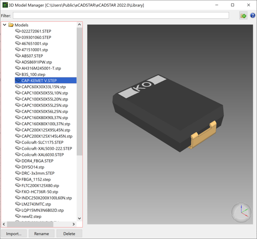Select CAPC100X50X55L10N.stp model
The height and width of the screenshot is (239, 257).
pos(45,93)
